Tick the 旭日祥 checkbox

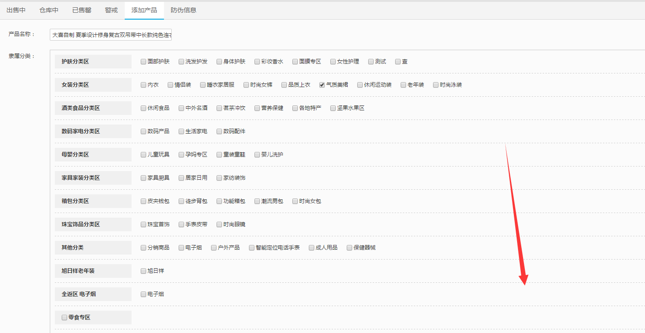pos(143,271)
